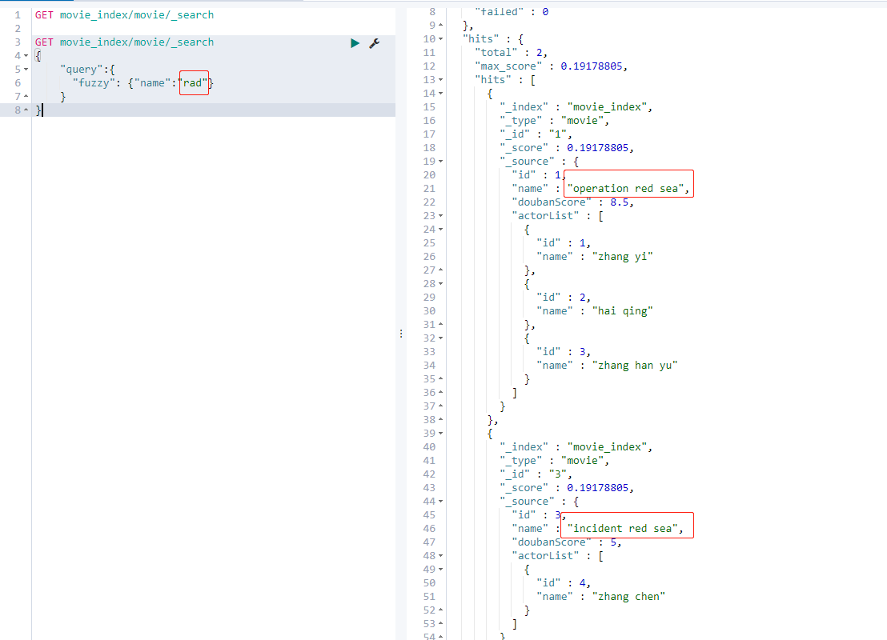Screen dimensions: 887x640
Task: Click the "incident red sea" name value
Action: pyautogui.click(x=622, y=529)
